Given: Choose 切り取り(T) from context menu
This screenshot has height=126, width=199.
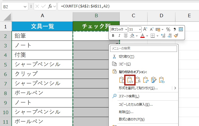Looking at the screenshot, I should pyautogui.click(x=126, y=57).
